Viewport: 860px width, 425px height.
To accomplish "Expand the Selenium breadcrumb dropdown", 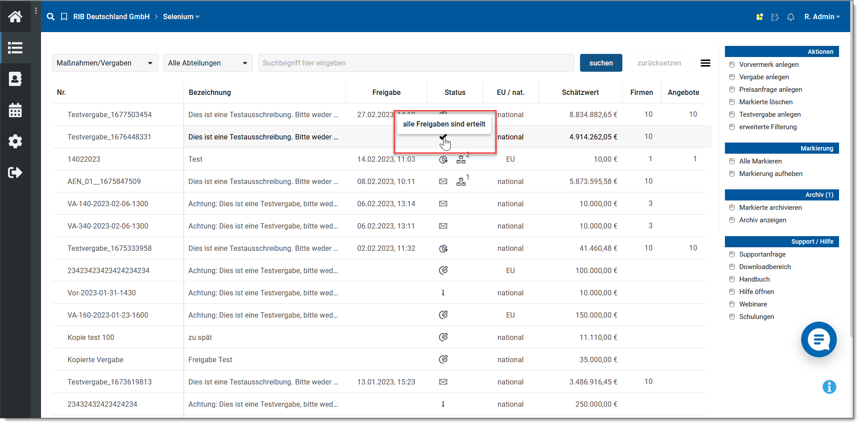I will pyautogui.click(x=181, y=16).
